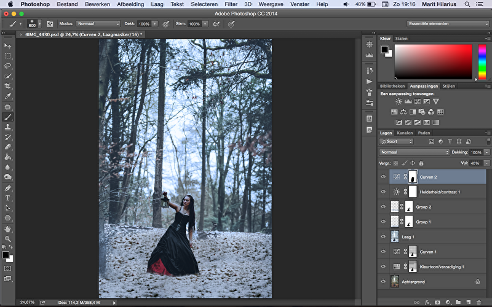Image resolution: width=492 pixels, height=307 pixels.
Task: Select the Move tool
Action: click(7, 45)
